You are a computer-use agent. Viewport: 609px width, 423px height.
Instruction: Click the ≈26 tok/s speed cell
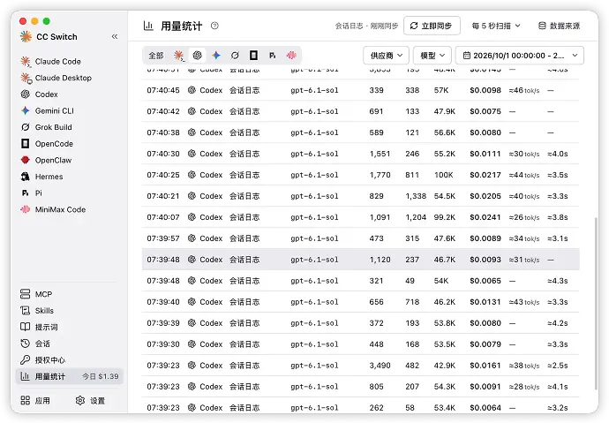(x=524, y=217)
